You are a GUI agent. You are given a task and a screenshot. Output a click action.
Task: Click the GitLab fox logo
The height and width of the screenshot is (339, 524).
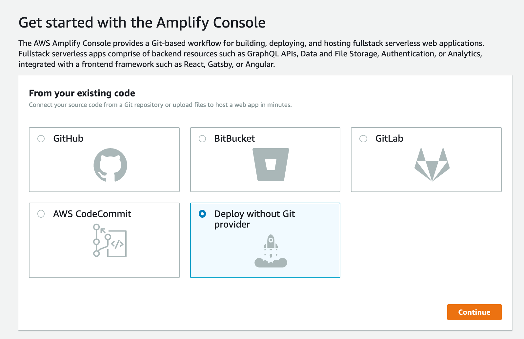point(432,165)
